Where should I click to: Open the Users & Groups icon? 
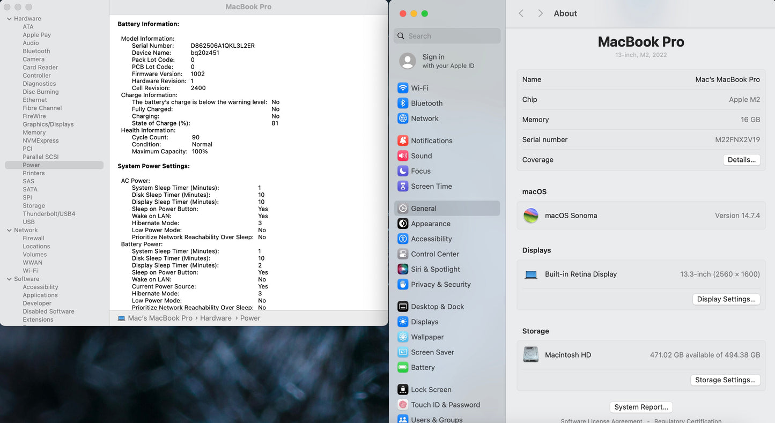pos(403,419)
